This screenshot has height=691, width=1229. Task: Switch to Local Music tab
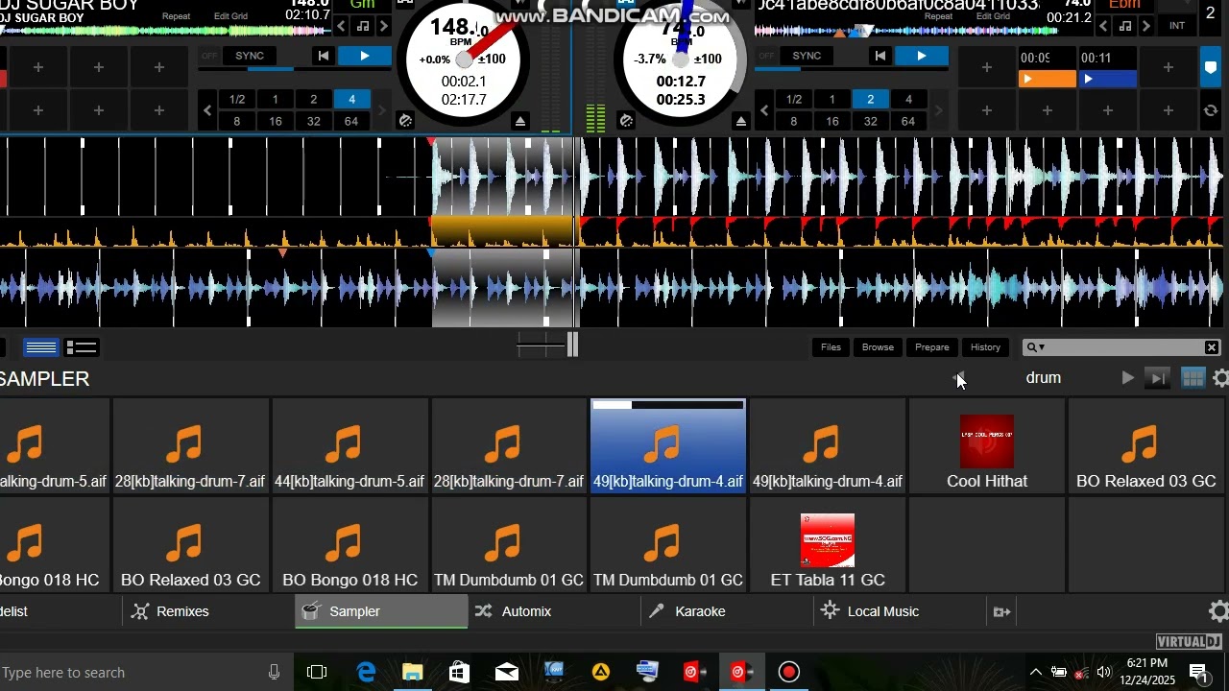click(x=900, y=611)
